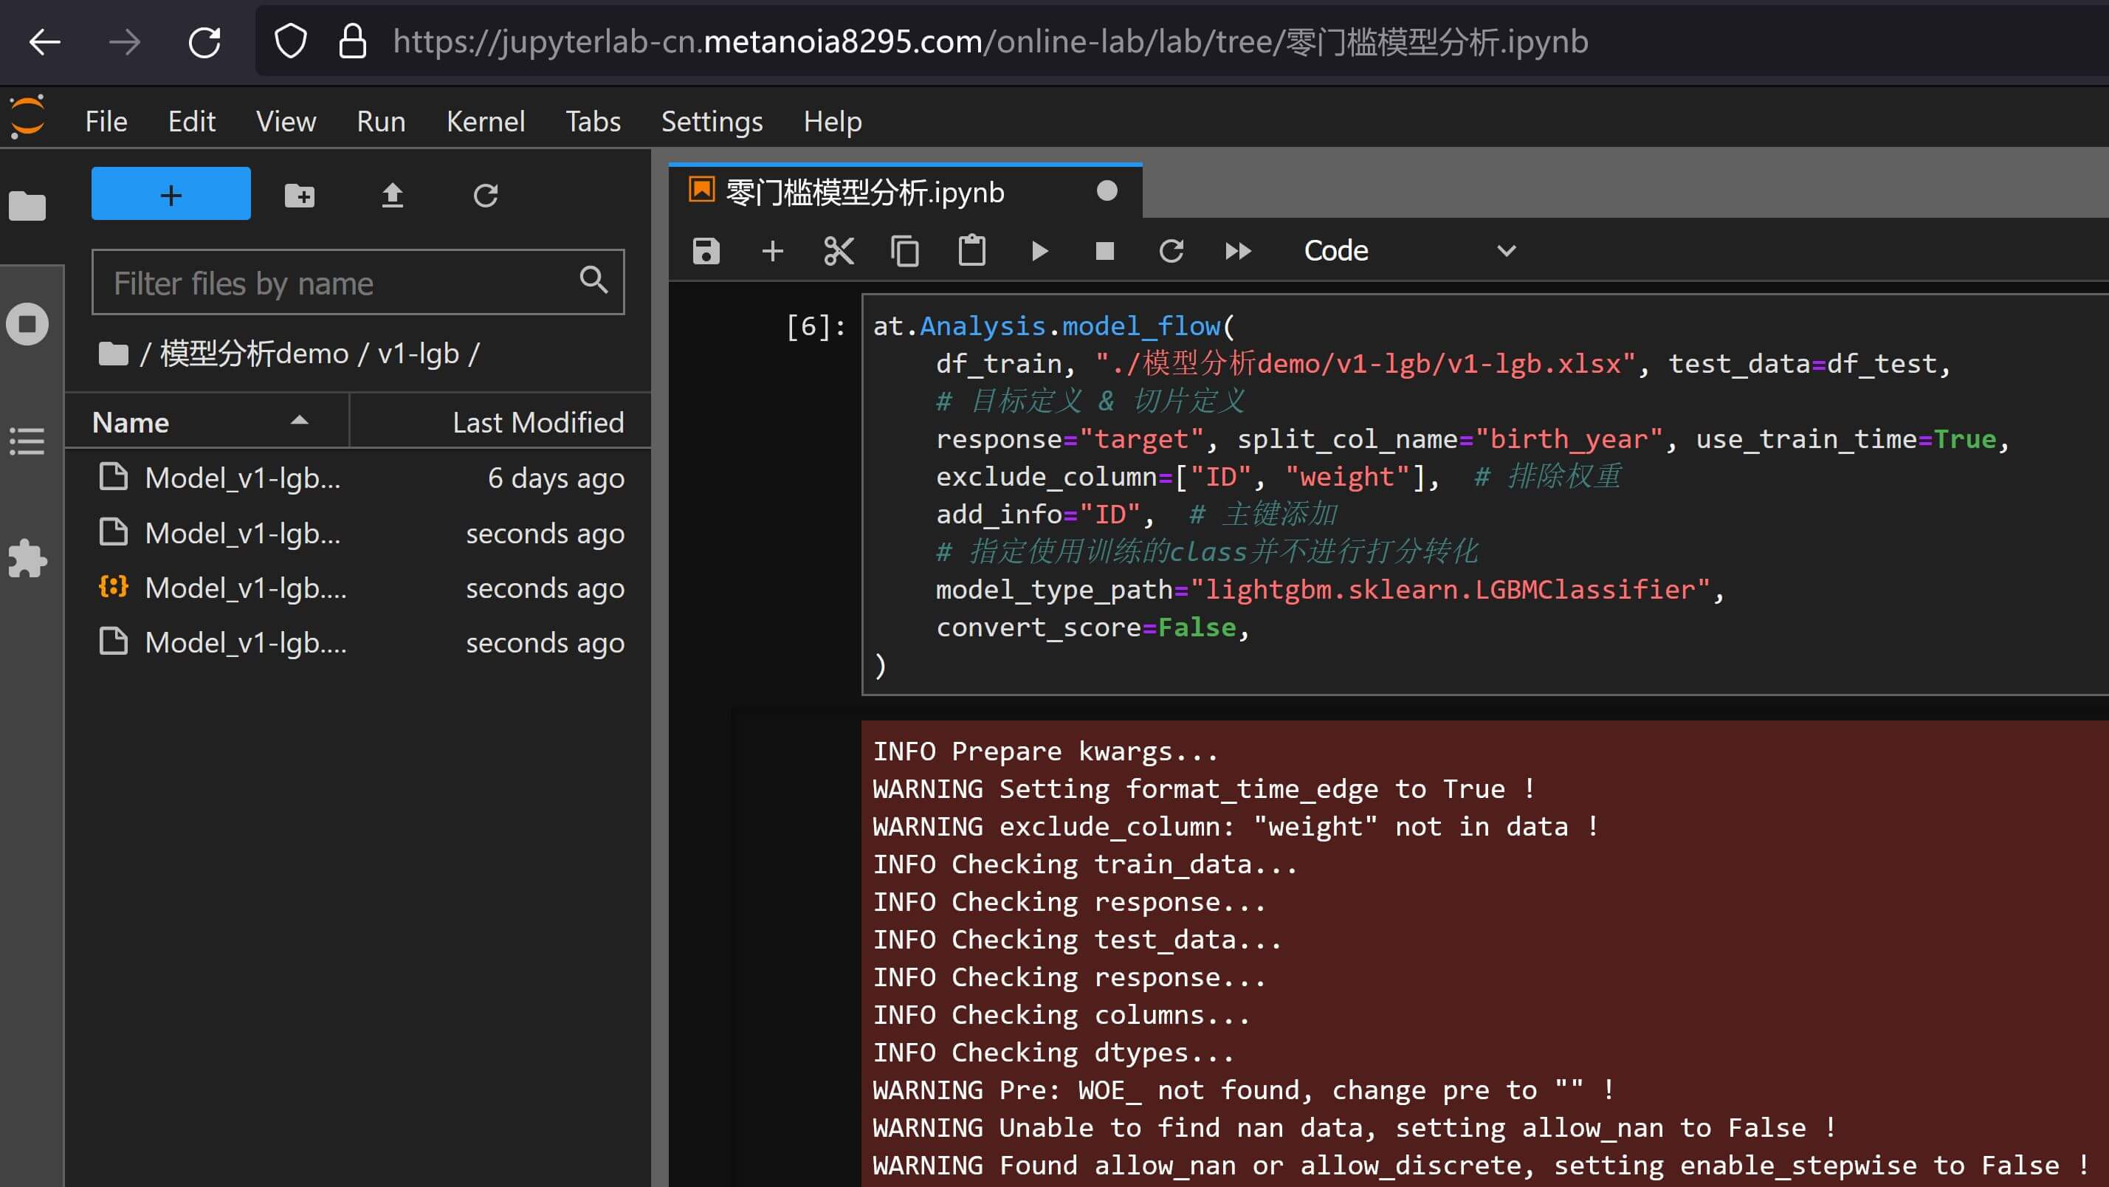Viewport: 2109px width, 1187px height.
Task: Run the selected cell
Action: coord(1039,250)
